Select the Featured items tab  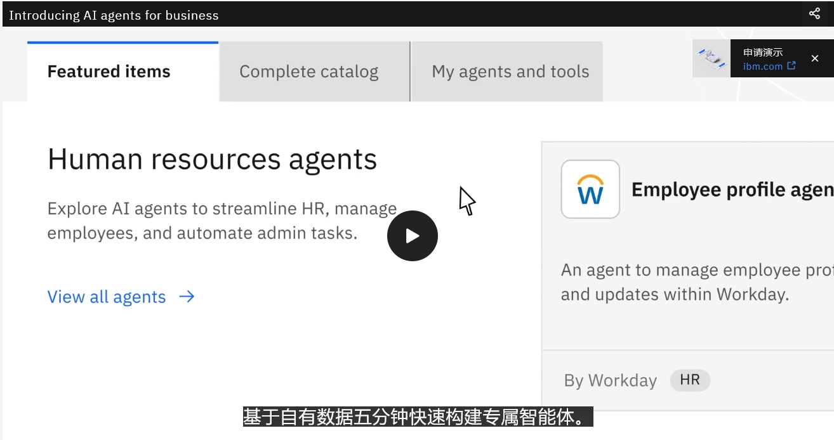pyautogui.click(x=123, y=72)
